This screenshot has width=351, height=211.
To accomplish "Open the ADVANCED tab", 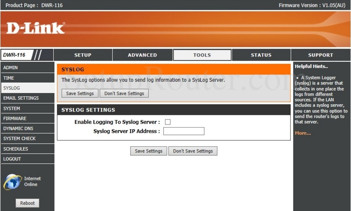I will (x=142, y=55).
